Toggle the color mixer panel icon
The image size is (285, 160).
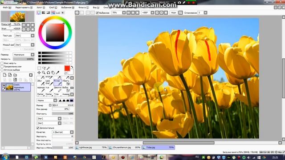point(53,13)
